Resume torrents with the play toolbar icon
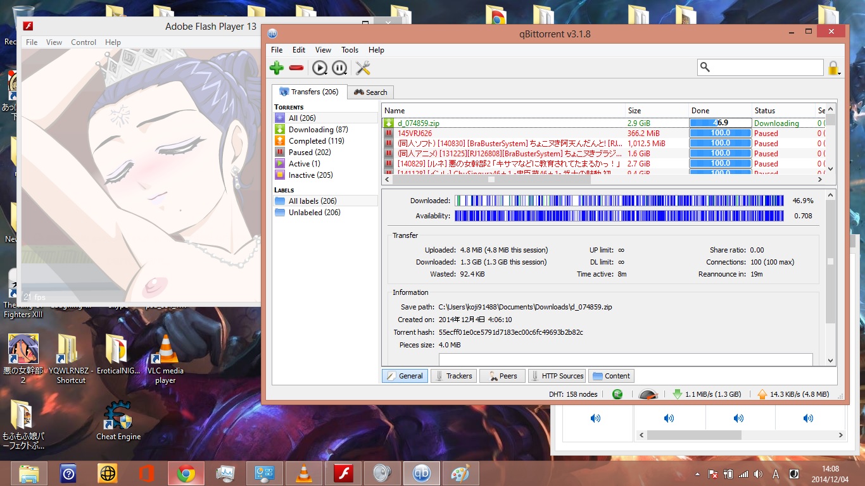Image resolution: width=865 pixels, height=486 pixels. pyautogui.click(x=320, y=68)
